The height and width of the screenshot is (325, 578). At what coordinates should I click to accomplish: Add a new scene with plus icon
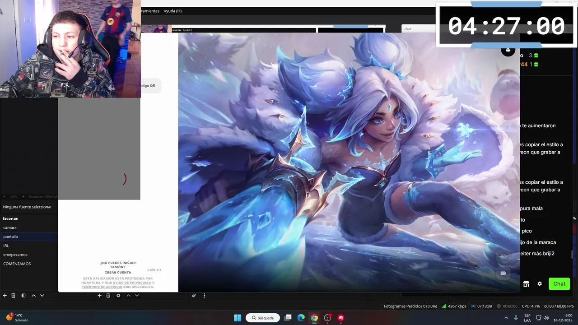click(x=5, y=295)
